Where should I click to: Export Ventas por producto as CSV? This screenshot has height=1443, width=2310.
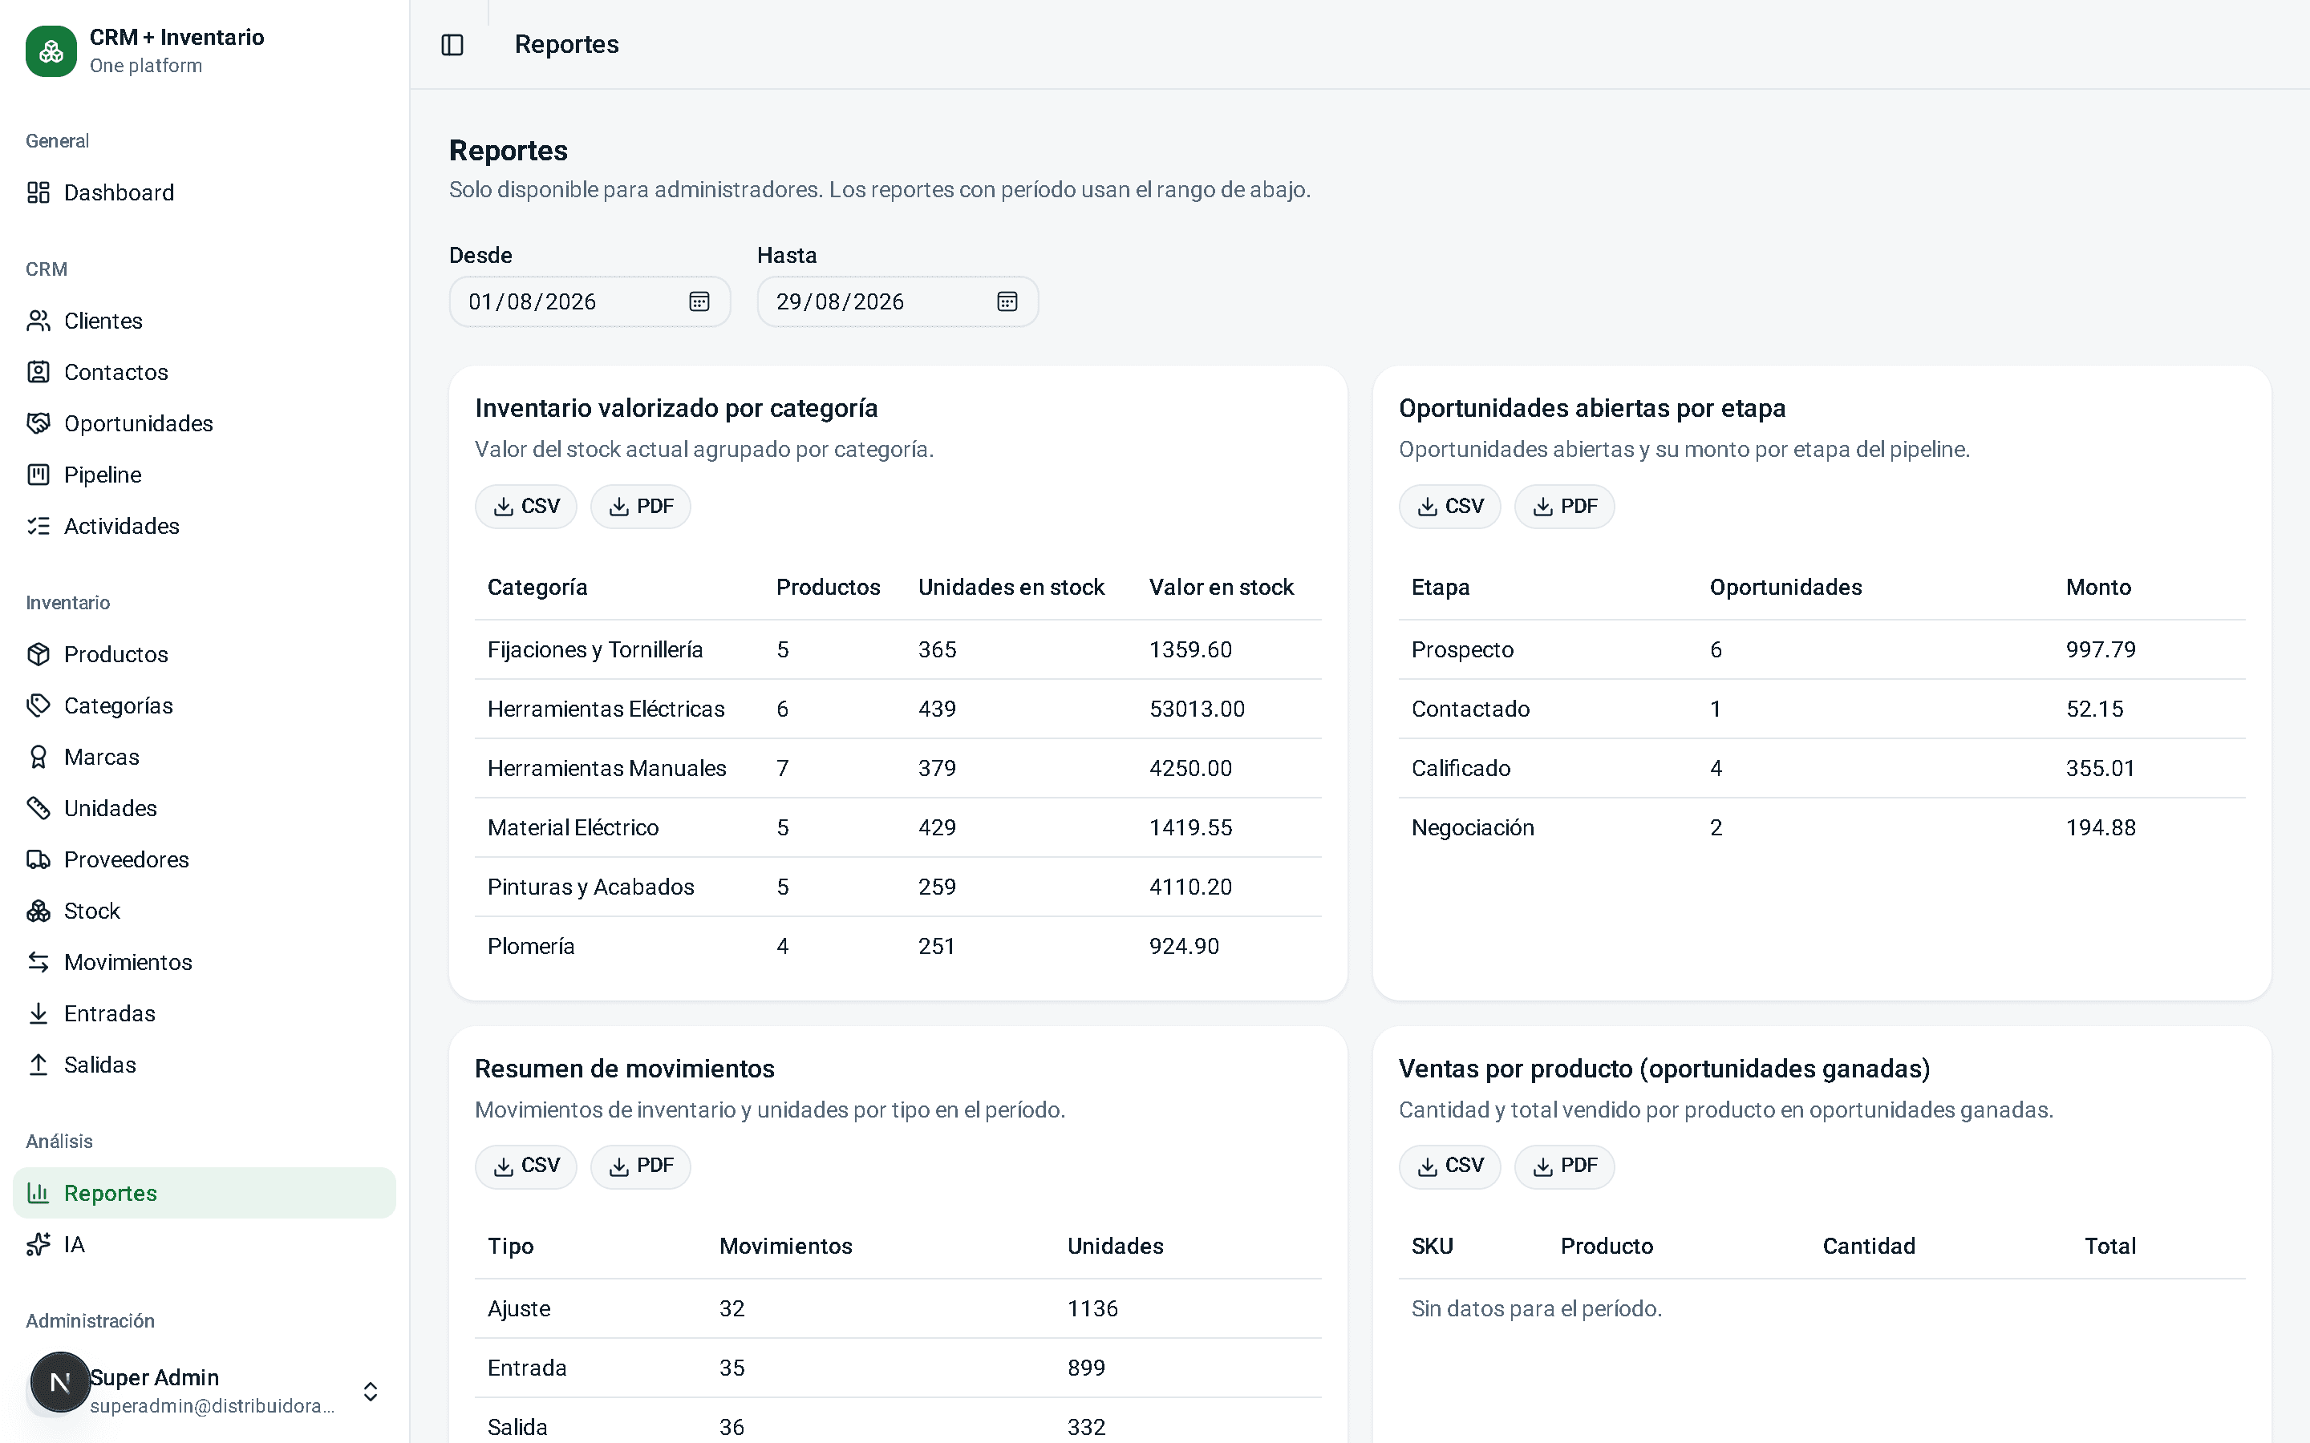tap(1450, 1166)
